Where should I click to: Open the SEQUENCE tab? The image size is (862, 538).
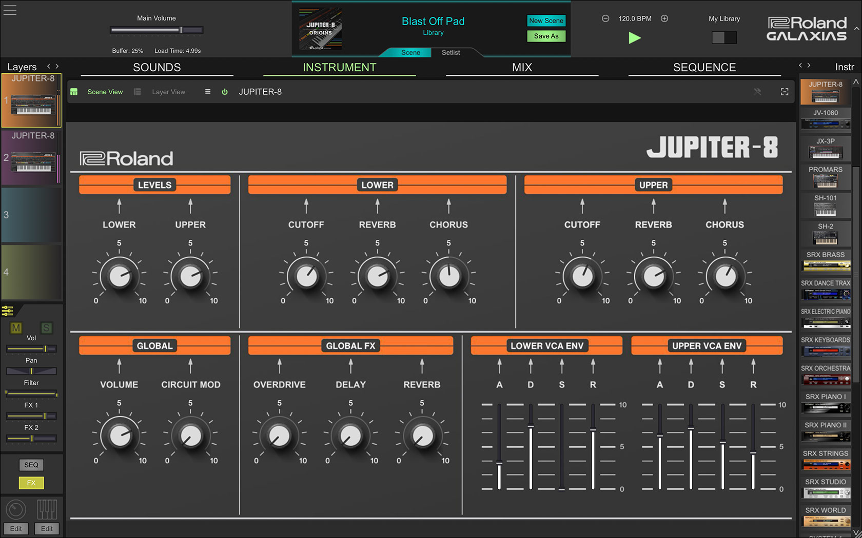point(704,68)
